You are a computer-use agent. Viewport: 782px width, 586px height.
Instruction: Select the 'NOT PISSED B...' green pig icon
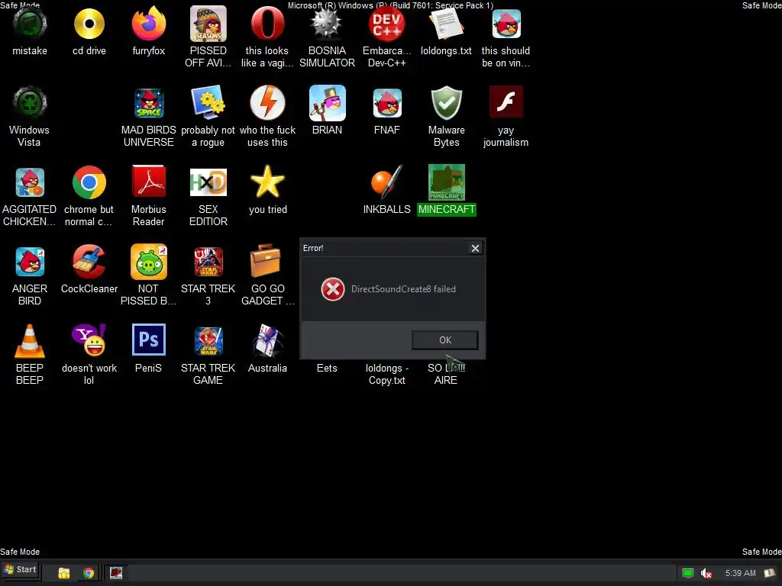point(149,262)
